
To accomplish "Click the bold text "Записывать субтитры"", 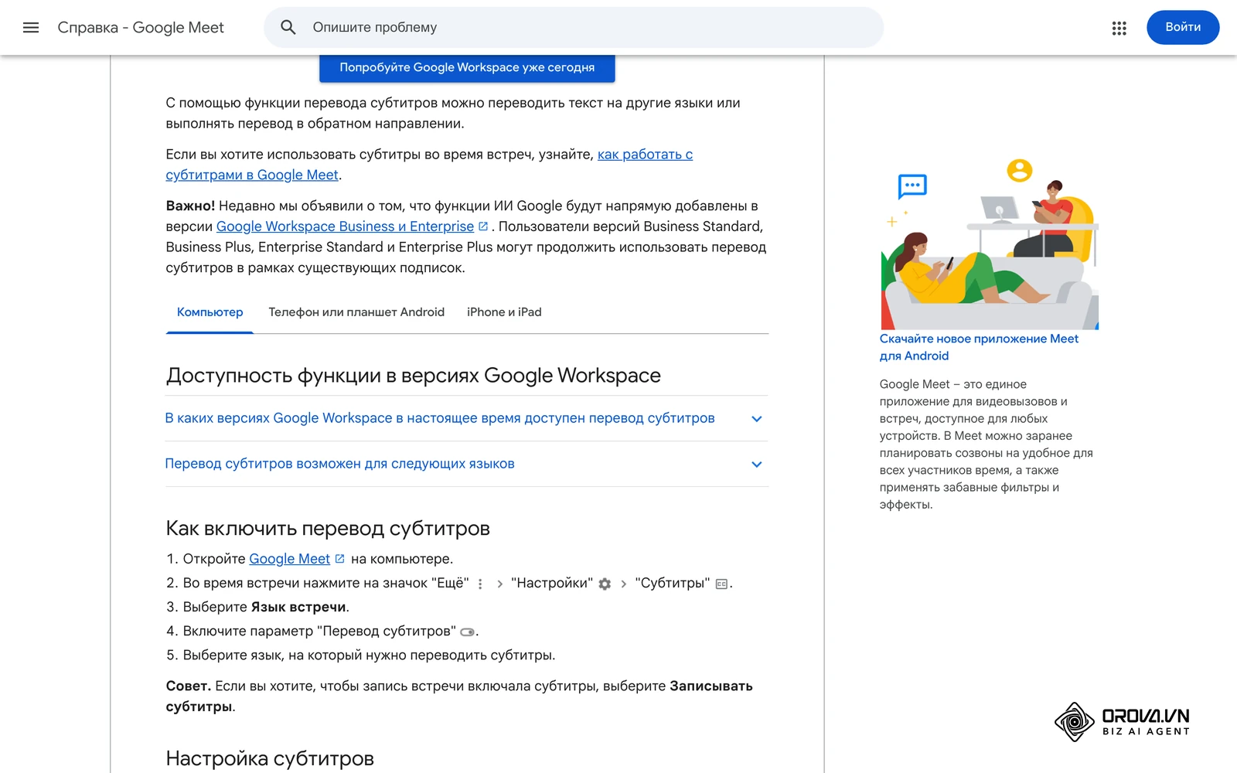I will click(x=459, y=696).
